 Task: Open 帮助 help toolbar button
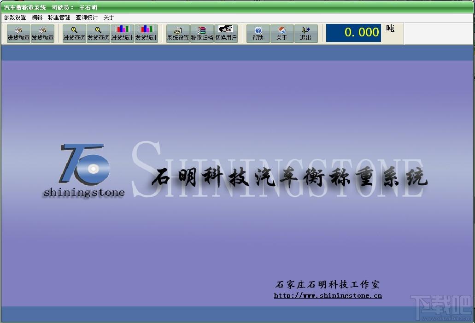pyautogui.click(x=258, y=34)
